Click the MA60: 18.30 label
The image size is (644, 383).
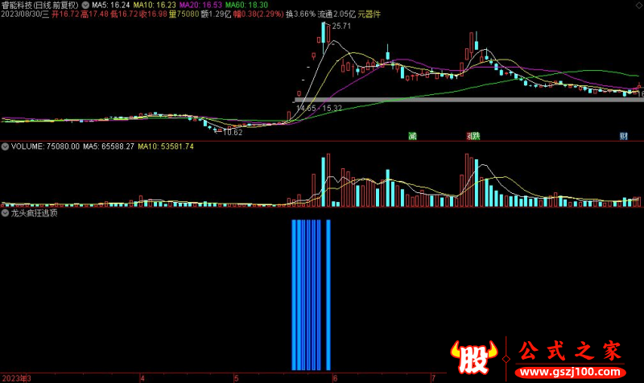[246, 6]
